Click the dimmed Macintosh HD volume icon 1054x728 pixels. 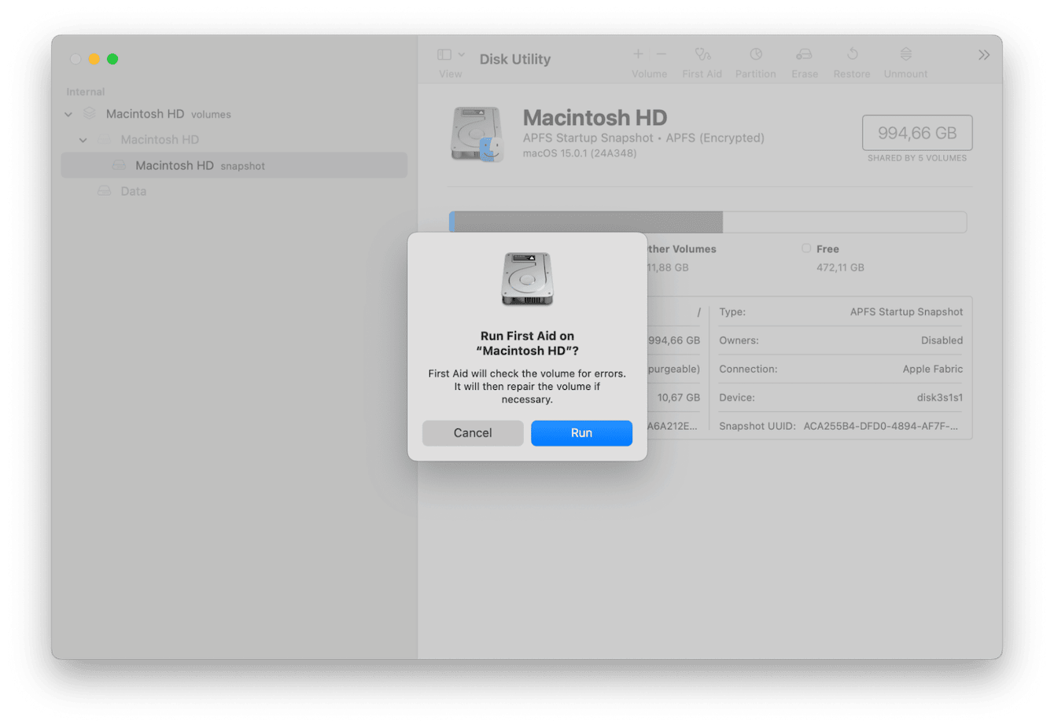point(104,140)
